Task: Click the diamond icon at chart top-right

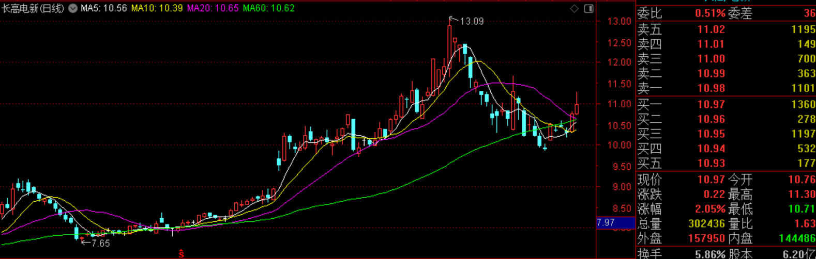Action: [575, 8]
